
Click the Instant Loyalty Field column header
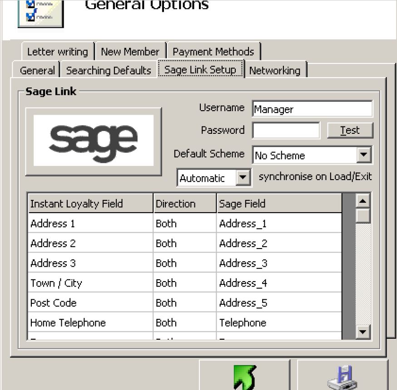90,204
